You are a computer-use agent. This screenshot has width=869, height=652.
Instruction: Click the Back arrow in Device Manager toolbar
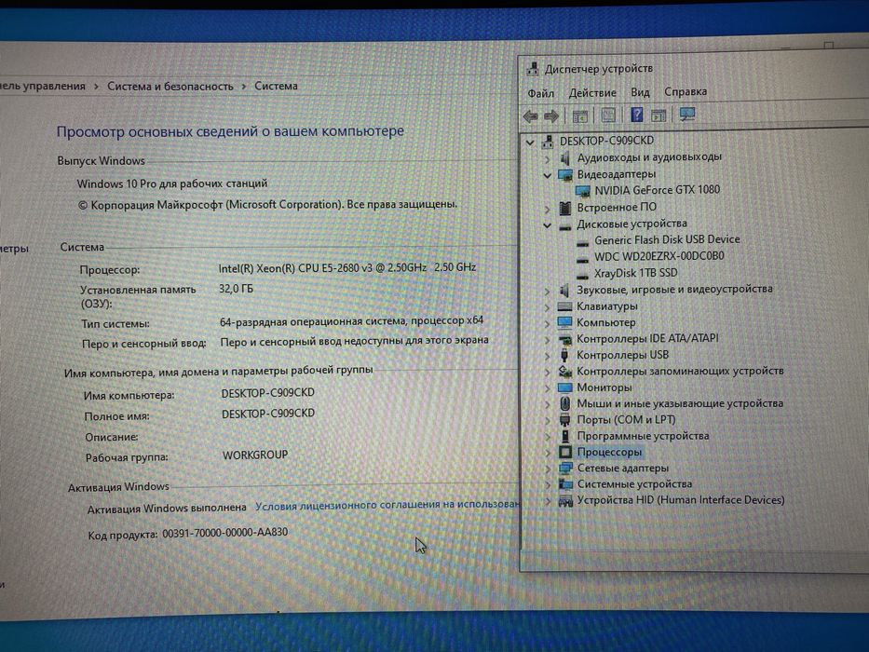click(530, 116)
